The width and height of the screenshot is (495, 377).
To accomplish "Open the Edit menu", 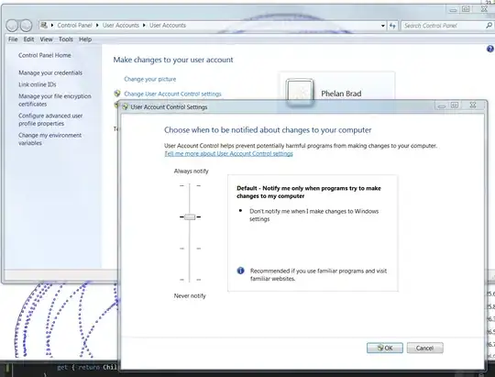I will tap(28, 39).
